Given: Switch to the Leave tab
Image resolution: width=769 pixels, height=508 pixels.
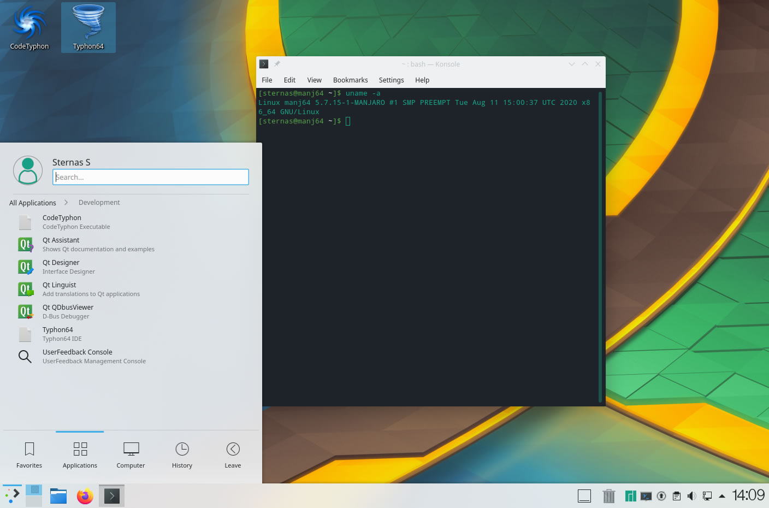Looking at the screenshot, I should coord(233,455).
